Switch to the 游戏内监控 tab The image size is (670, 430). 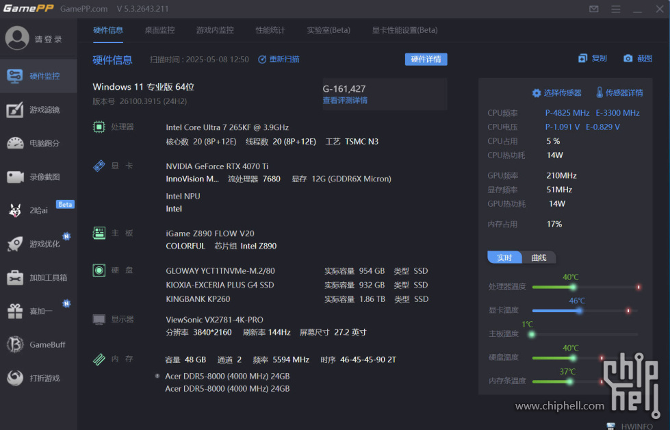tap(215, 30)
